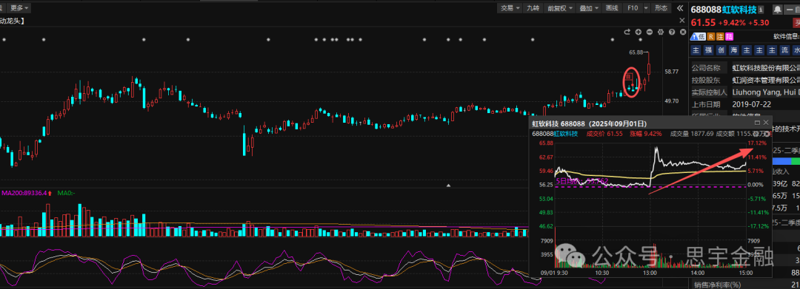This screenshot has height=289, width=800.
Task: Click the 58.77 price axis label
Action: pyautogui.click(x=671, y=72)
